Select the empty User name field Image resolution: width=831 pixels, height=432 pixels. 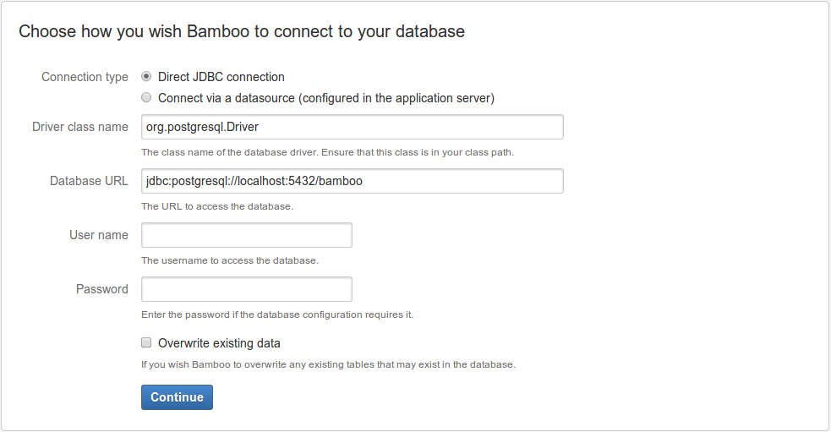247,235
